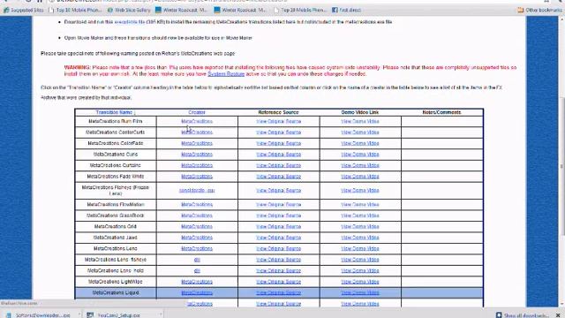View demo video for Burn Film
This screenshot has height=318, width=565.
pos(360,122)
